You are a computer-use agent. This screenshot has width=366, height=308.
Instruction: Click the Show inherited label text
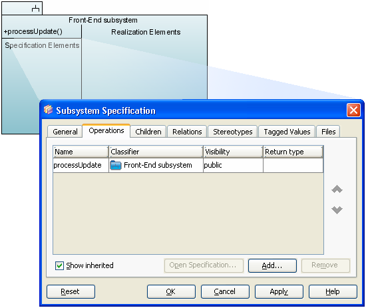pos(90,265)
